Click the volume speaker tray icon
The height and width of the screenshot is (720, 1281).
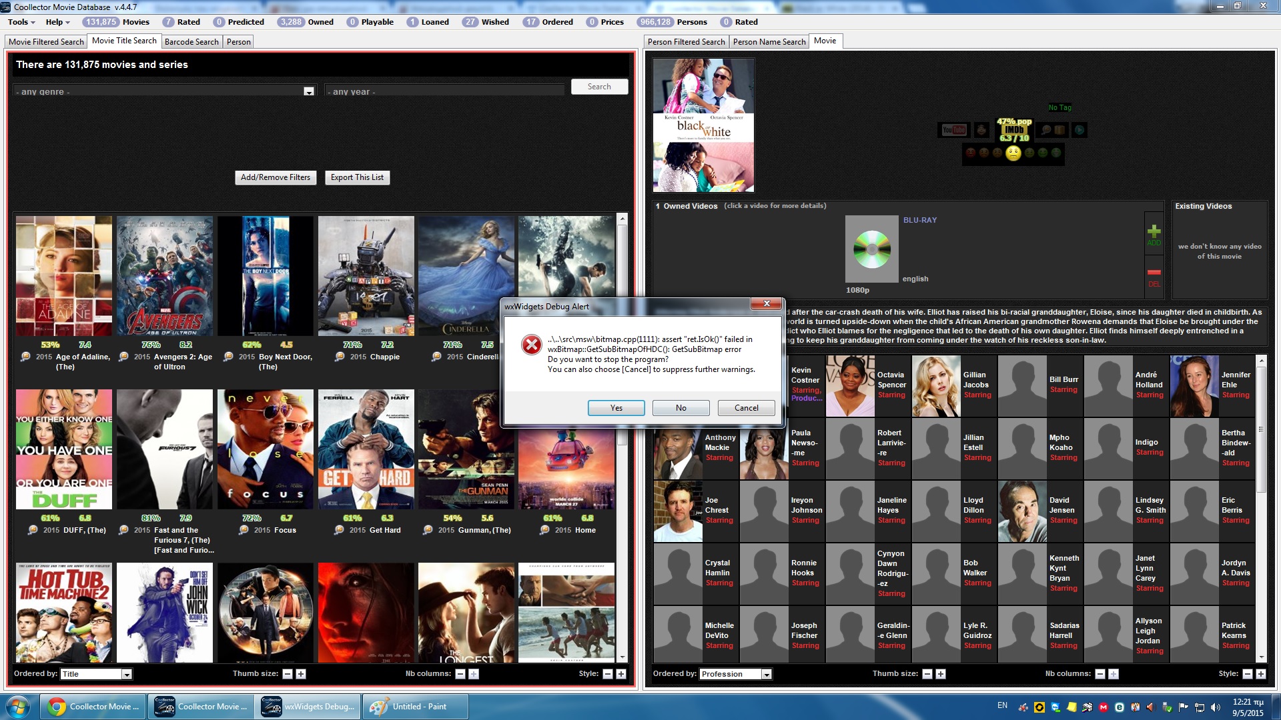tap(1215, 707)
